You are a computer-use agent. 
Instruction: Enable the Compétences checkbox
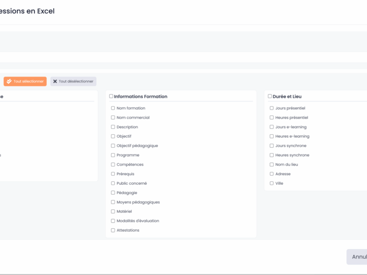tap(113, 165)
